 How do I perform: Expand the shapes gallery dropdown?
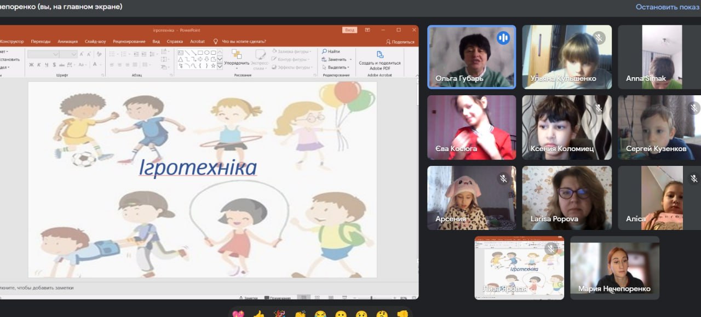[220, 65]
